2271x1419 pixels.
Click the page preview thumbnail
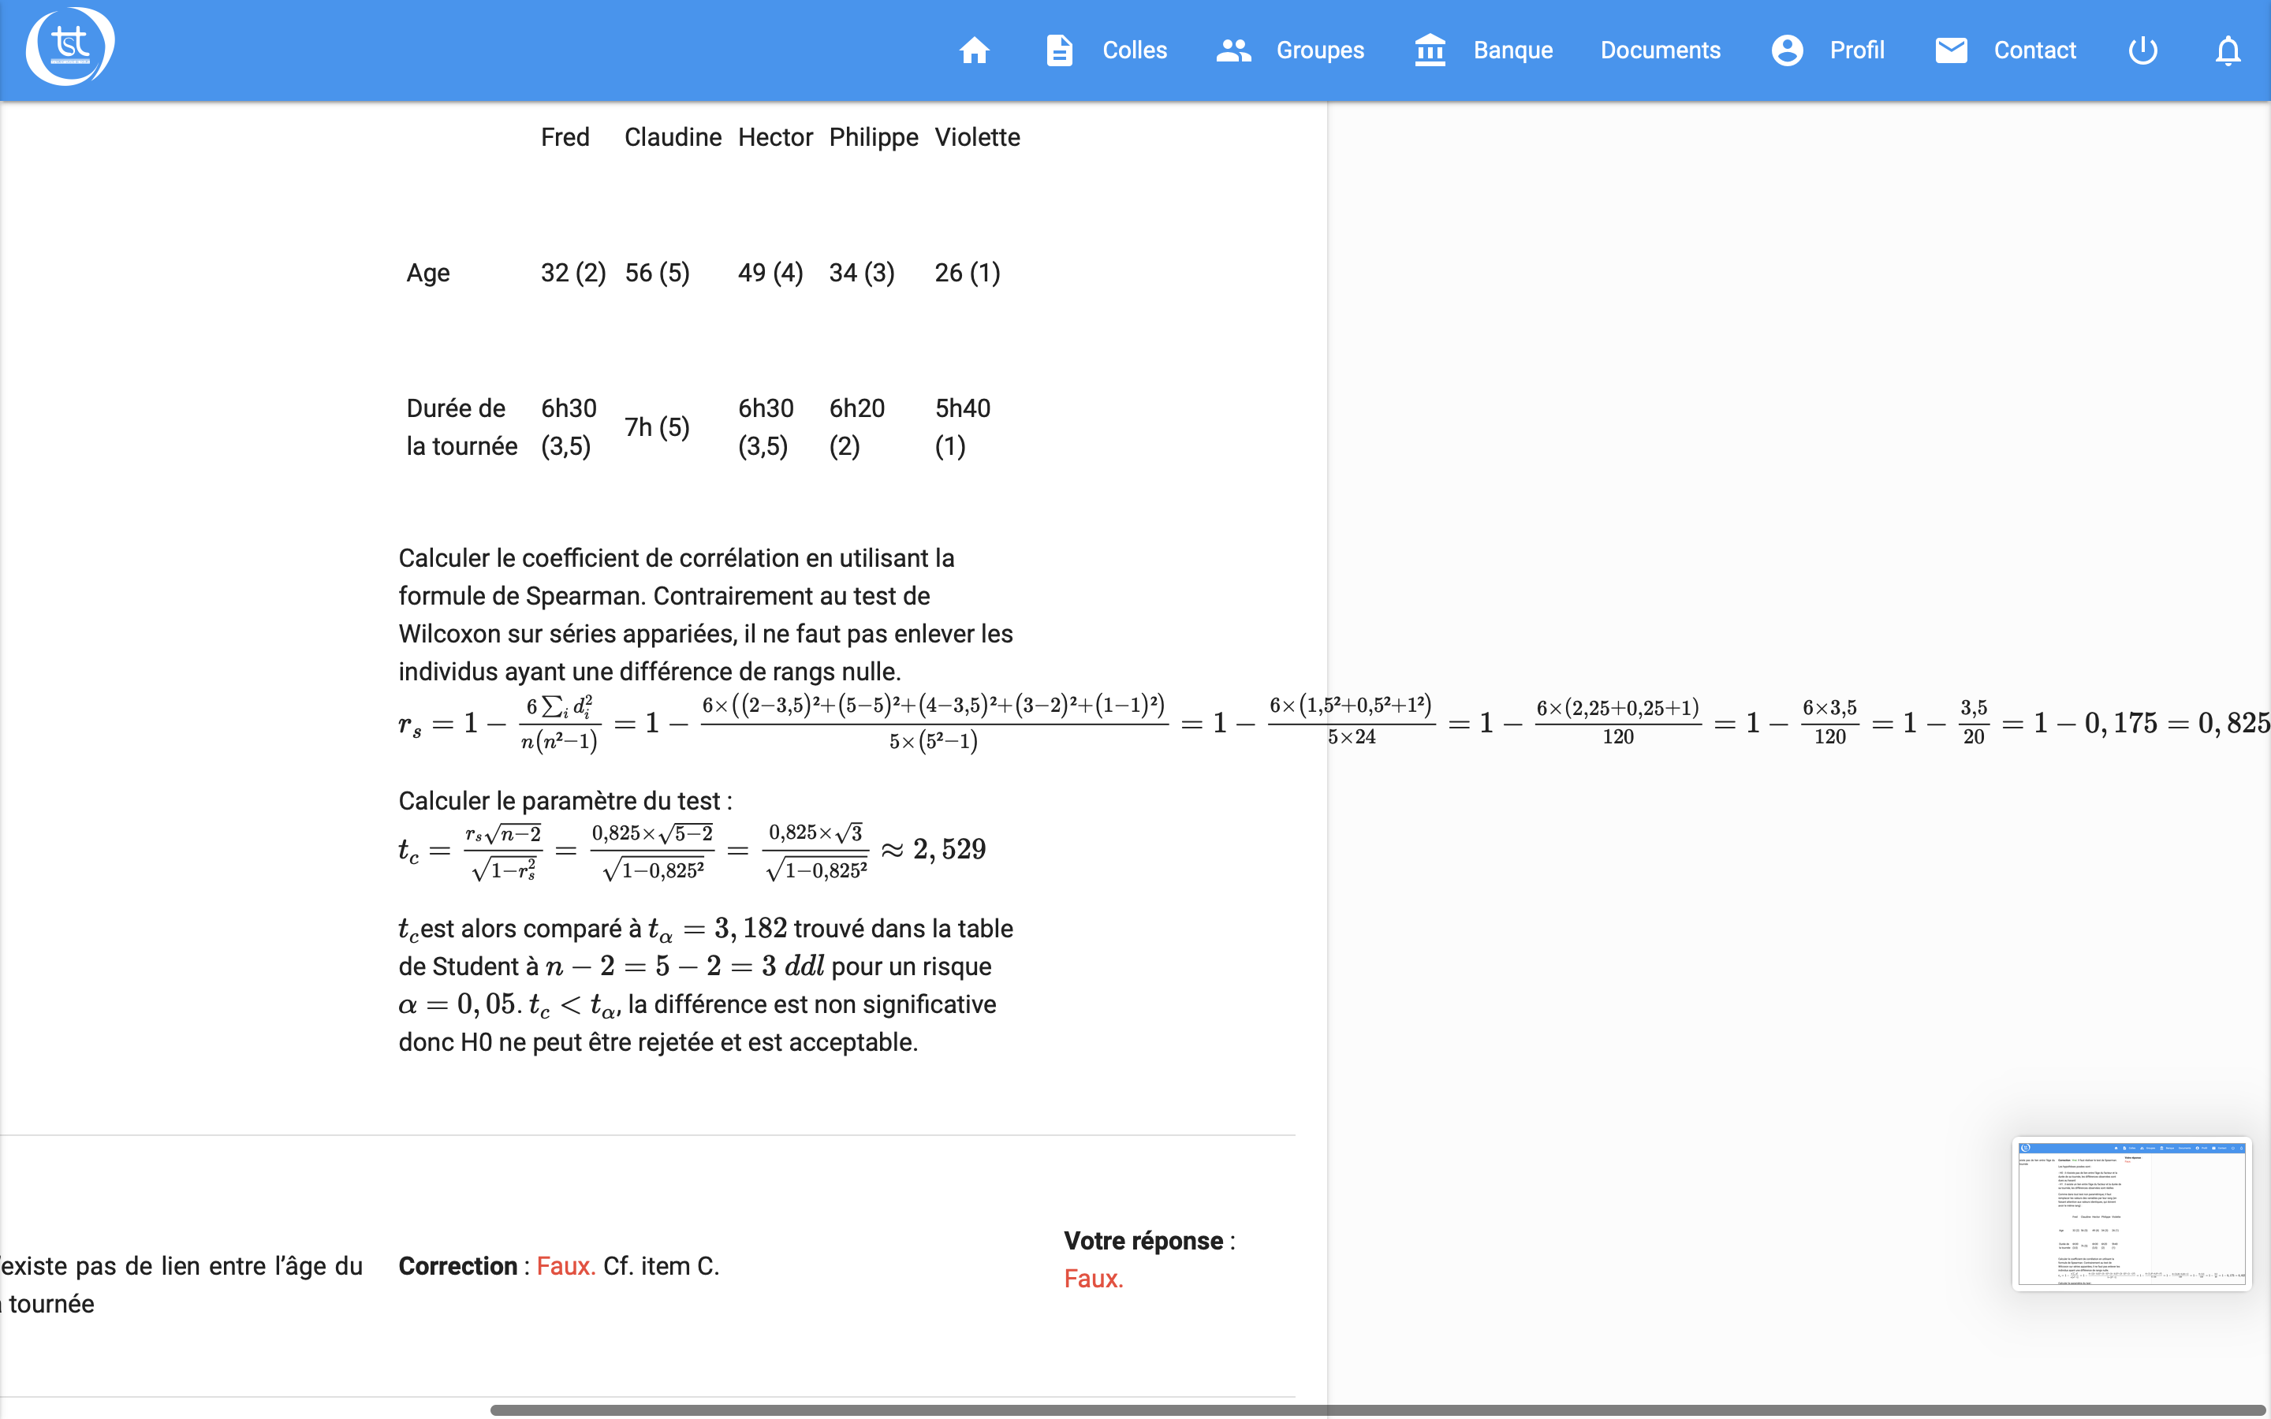pyautogui.click(x=2131, y=1213)
